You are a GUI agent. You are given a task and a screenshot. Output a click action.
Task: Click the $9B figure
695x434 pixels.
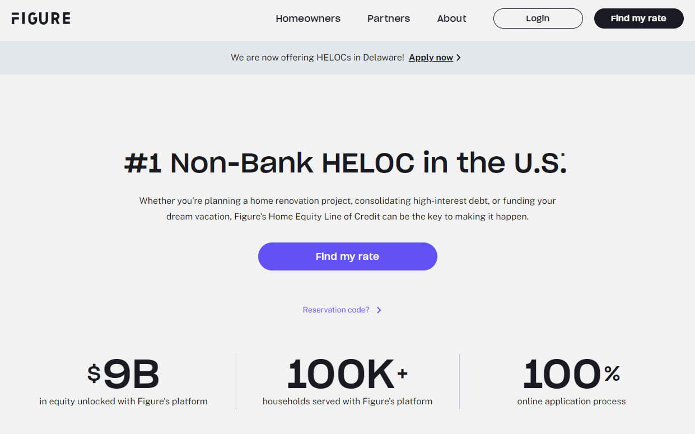pos(124,374)
